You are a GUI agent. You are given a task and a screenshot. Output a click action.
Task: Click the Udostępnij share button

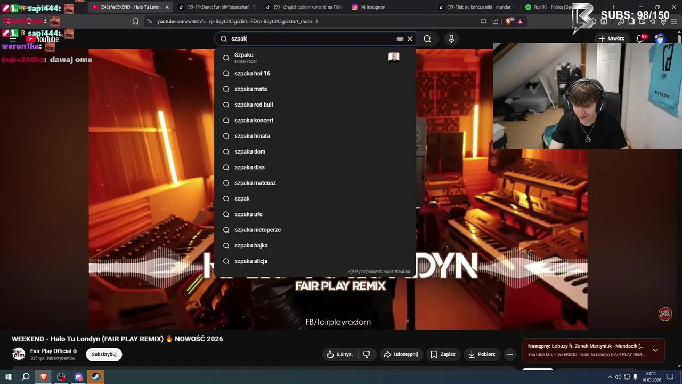(x=401, y=354)
